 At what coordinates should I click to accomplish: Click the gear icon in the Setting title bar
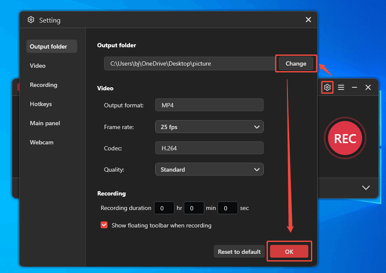click(31, 20)
